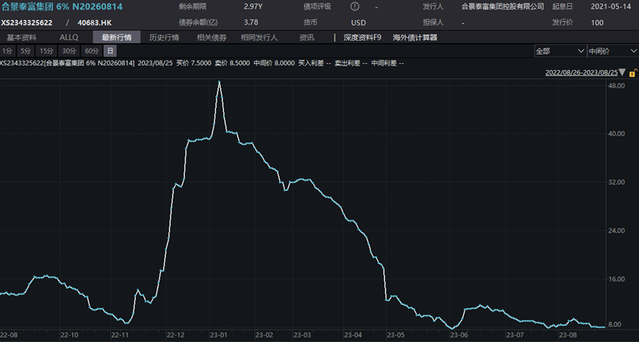
Task: Select the 1分 interval button
Action: (x=7, y=51)
